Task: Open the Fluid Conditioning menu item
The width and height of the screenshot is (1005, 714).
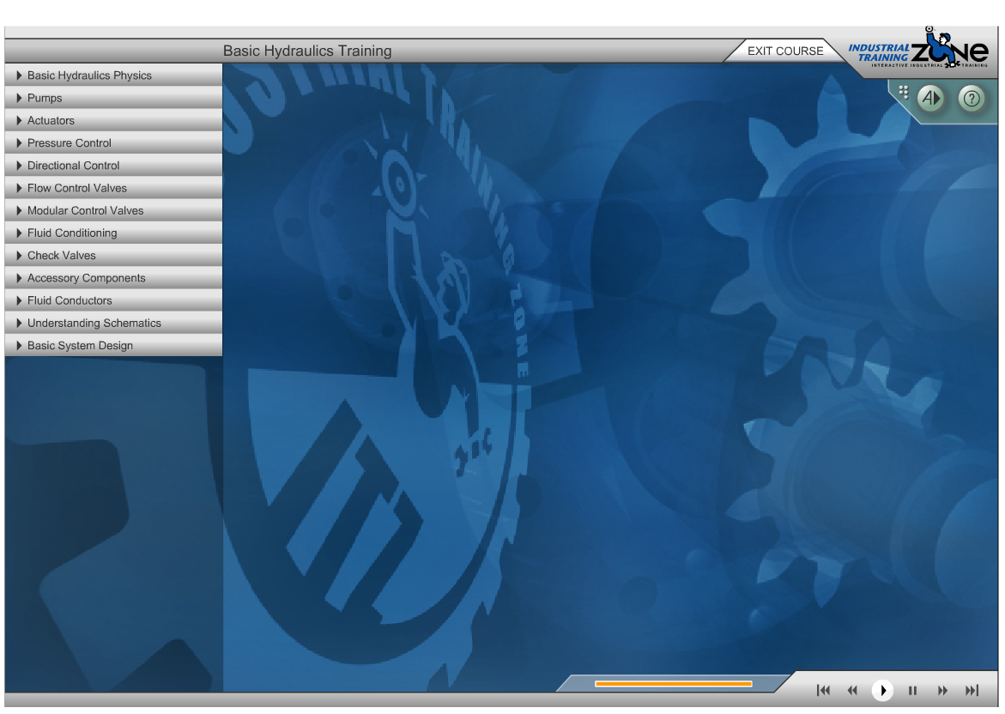Action: click(113, 233)
